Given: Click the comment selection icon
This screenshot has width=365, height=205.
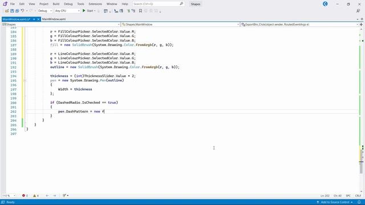Looking at the screenshot, I should click(x=128, y=11).
